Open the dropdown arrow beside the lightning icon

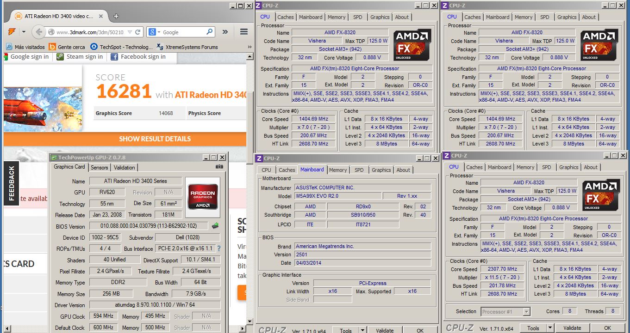[x=23, y=32]
